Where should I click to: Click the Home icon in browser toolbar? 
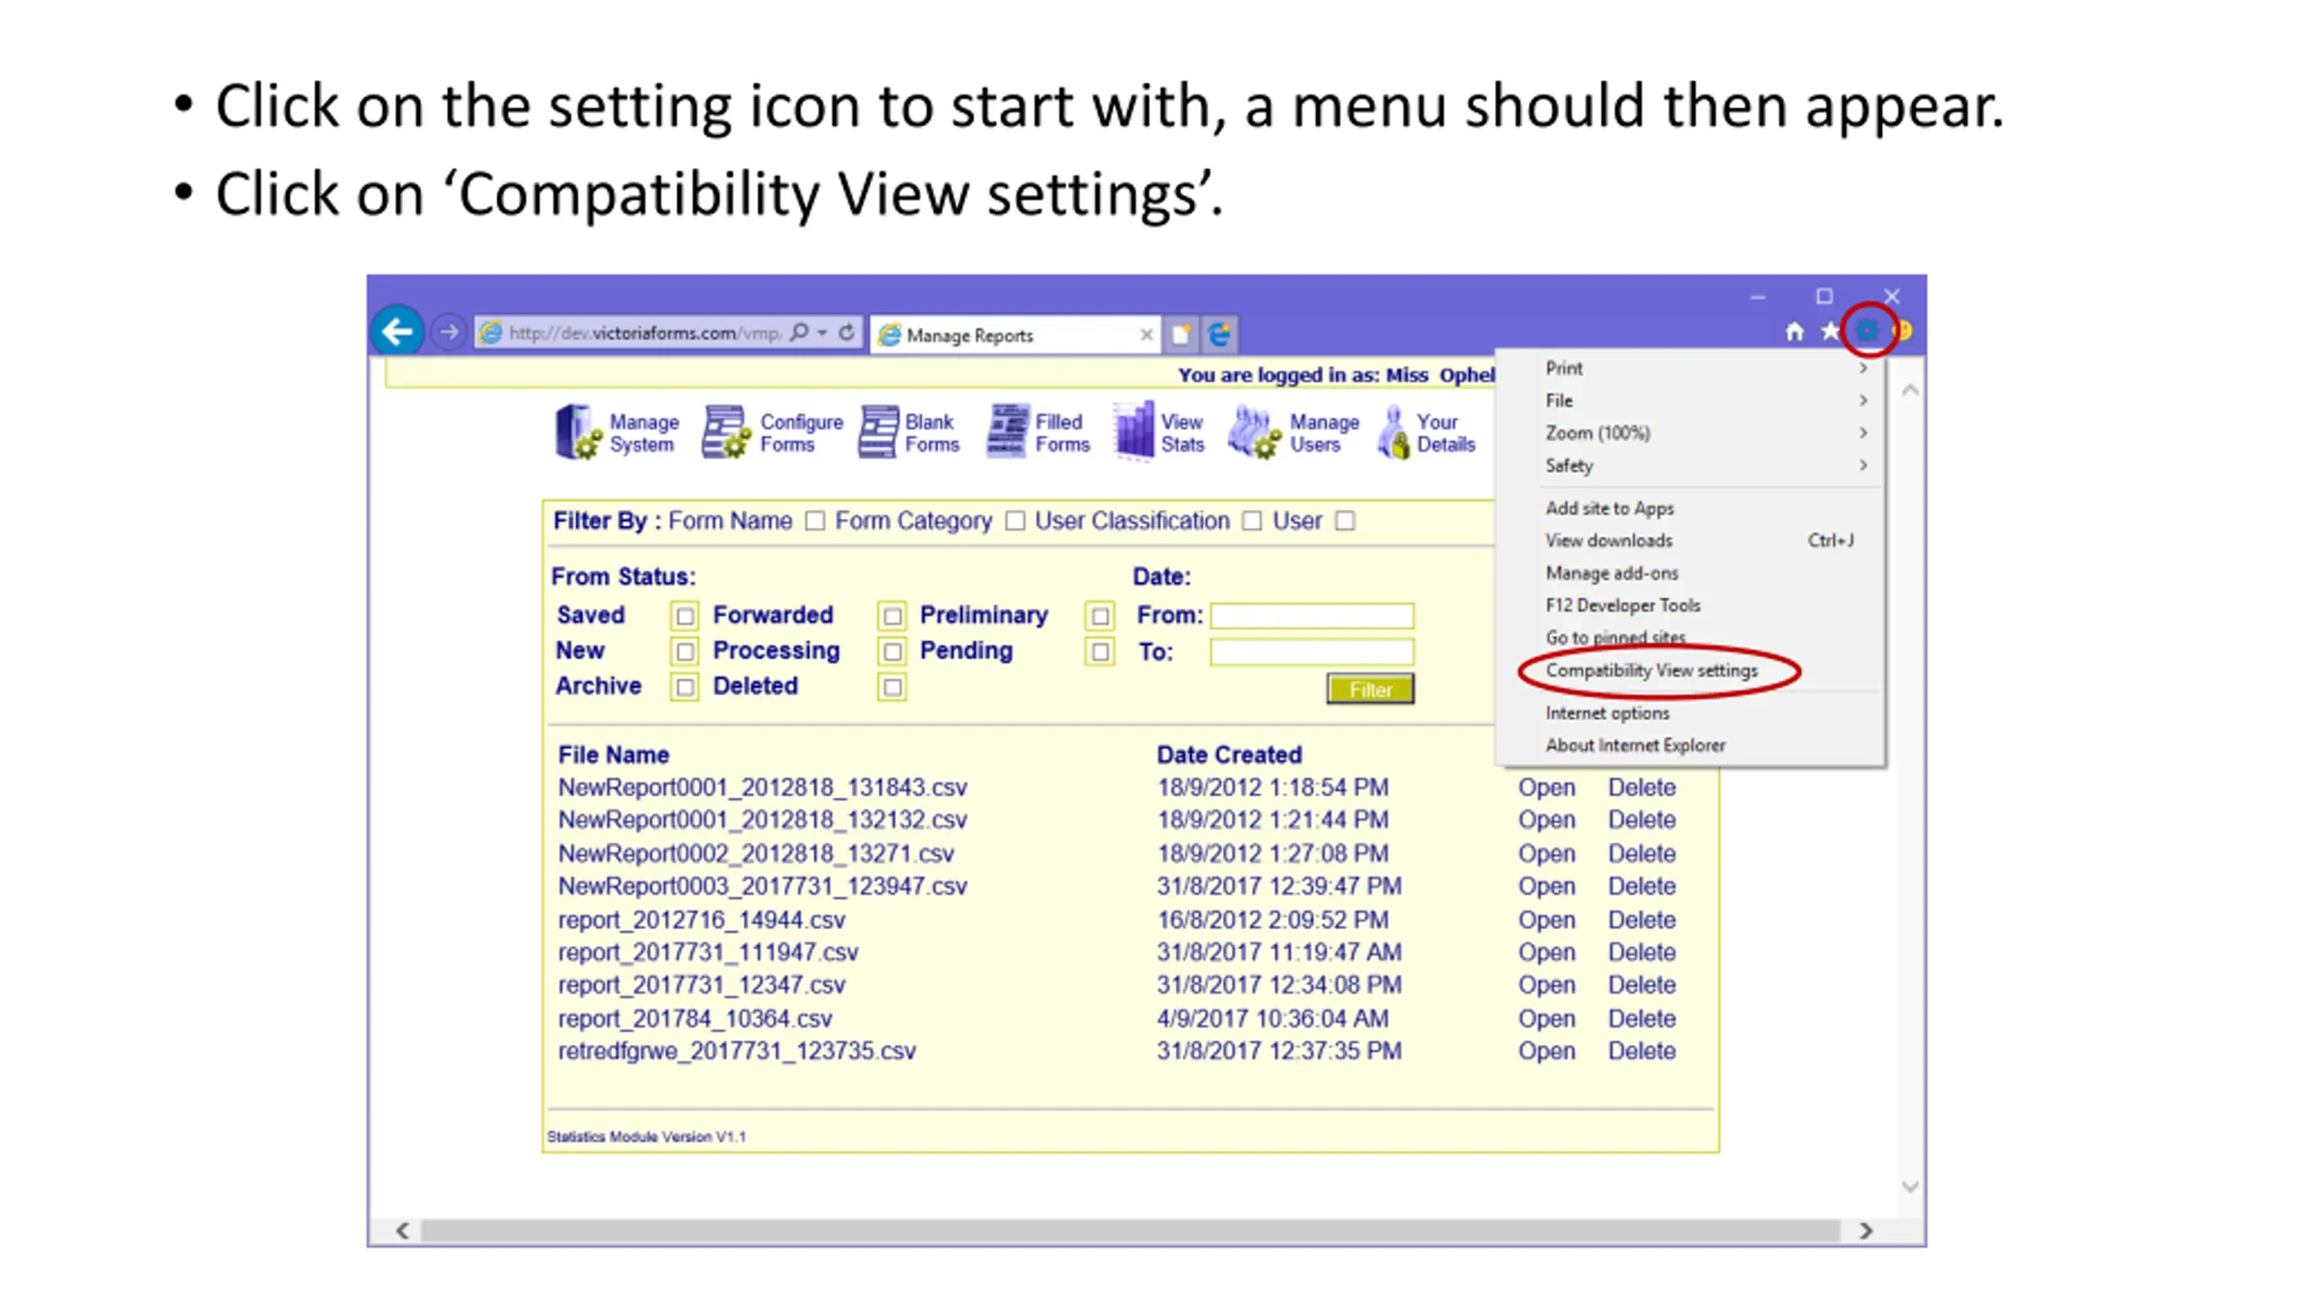(x=1794, y=332)
